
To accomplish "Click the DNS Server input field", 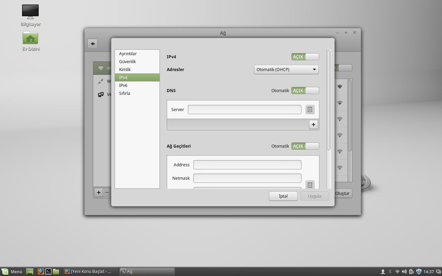I will (x=244, y=109).
